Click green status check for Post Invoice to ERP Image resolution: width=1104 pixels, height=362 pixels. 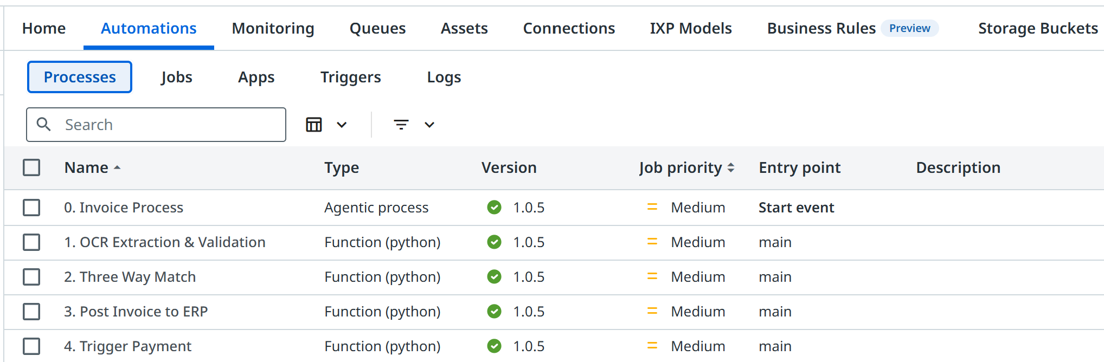[x=494, y=312]
